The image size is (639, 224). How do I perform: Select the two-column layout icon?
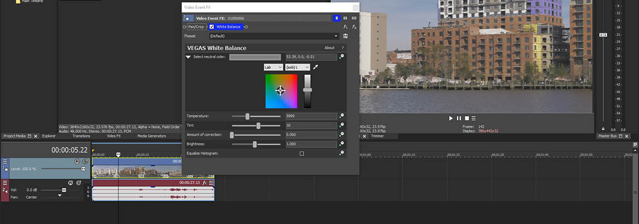(346, 18)
